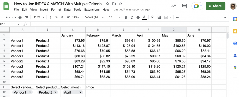Toggle bold formatting
This screenshot has width=239, height=97.
126,17
